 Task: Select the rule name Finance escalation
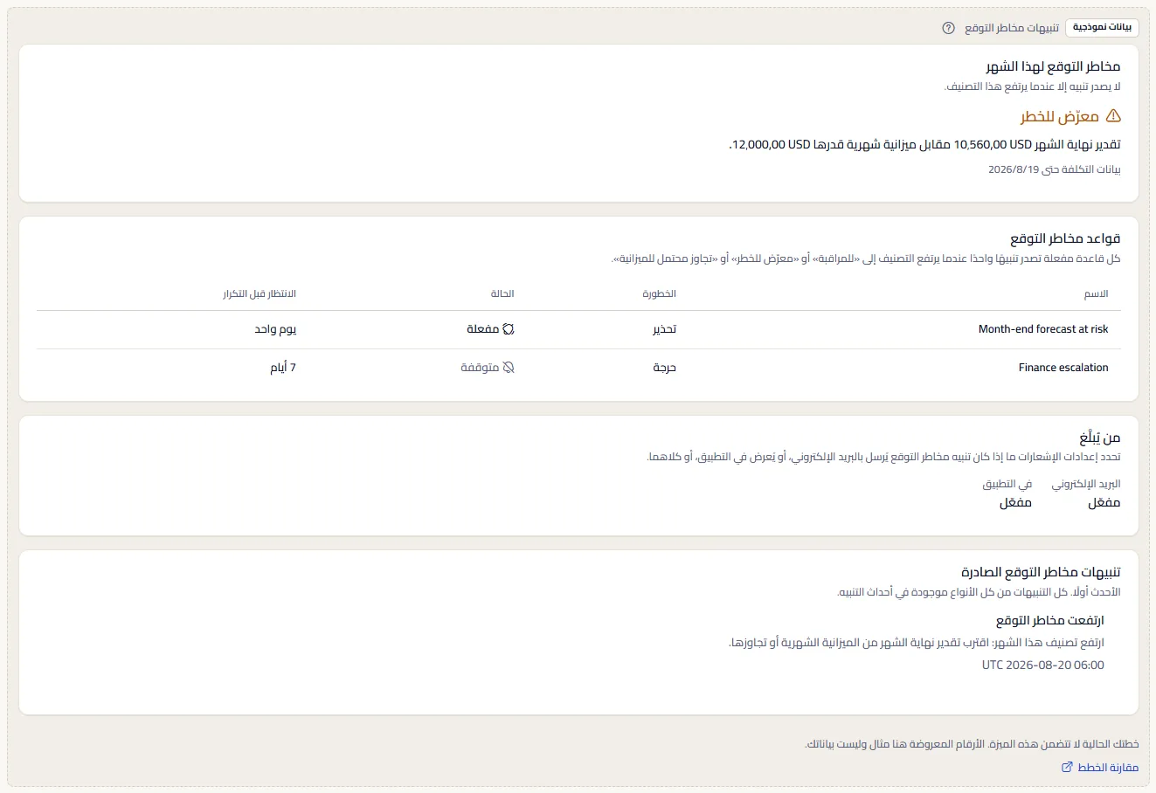1063,368
